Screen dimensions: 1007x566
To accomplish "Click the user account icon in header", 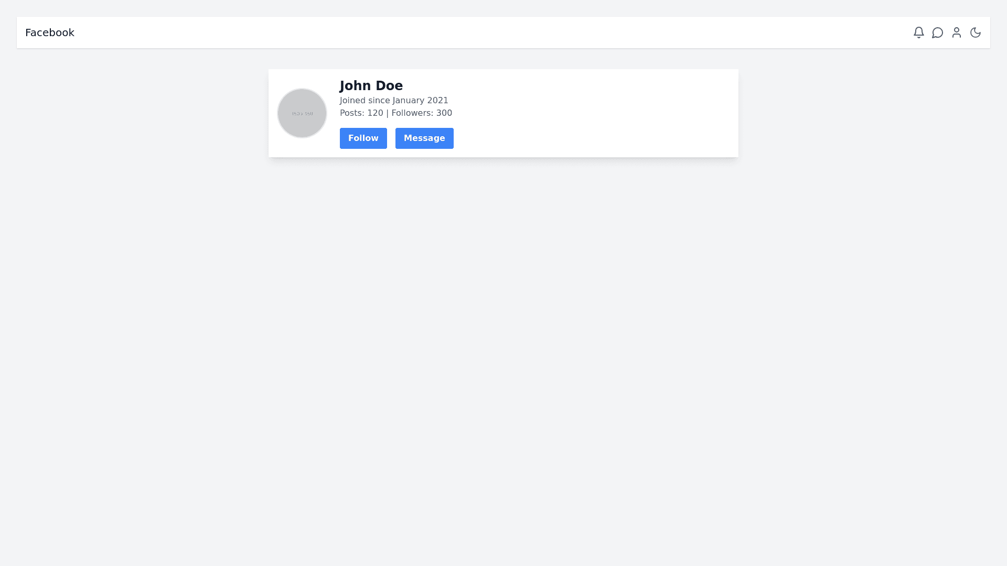I will click(956, 32).
